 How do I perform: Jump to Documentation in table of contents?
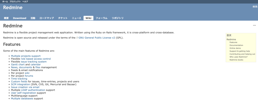[x=236, y=45]
